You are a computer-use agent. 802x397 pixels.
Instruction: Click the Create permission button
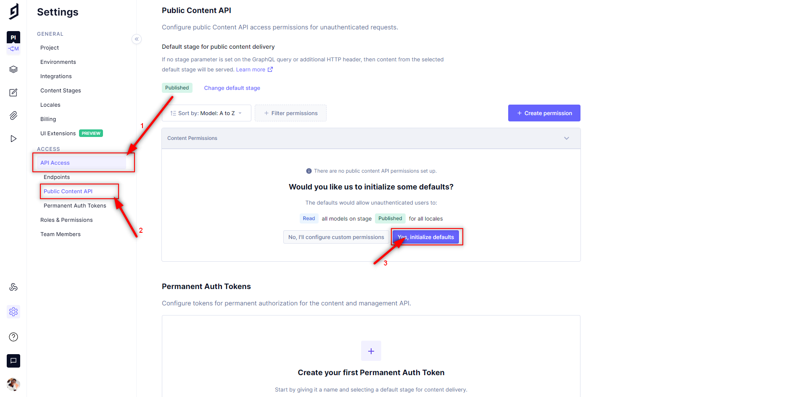(544, 113)
